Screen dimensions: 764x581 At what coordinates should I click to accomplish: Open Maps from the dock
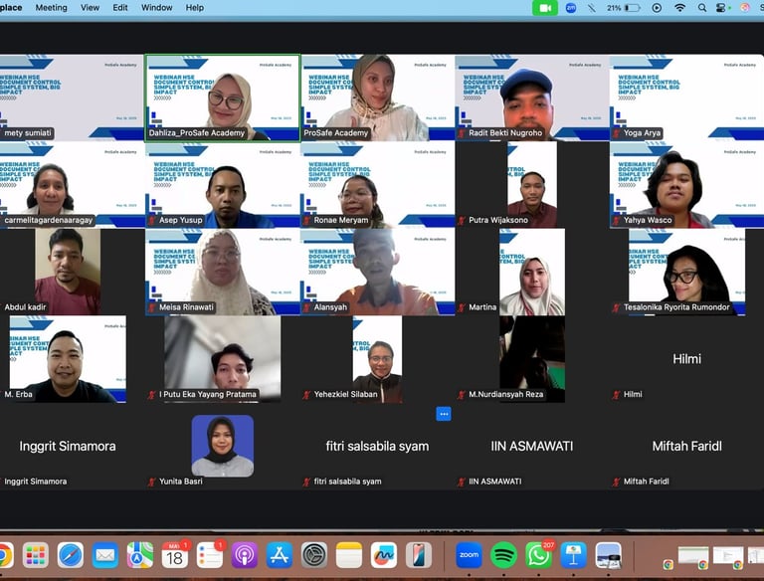140,555
